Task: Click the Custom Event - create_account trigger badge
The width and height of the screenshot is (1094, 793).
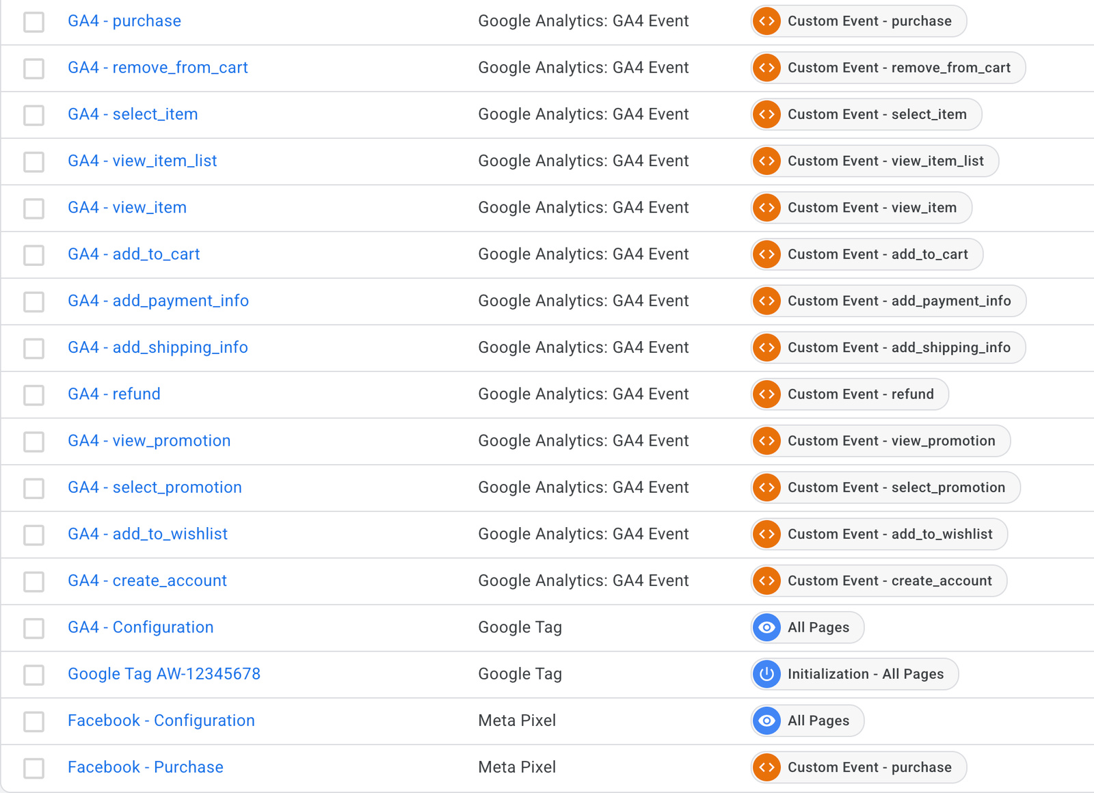Action: [879, 580]
